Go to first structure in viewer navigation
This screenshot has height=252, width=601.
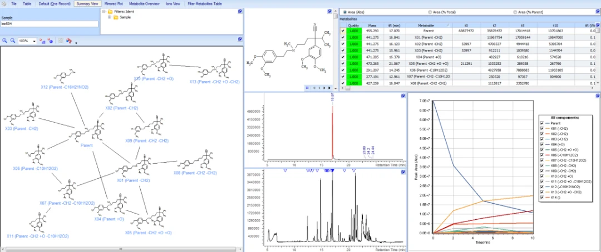click(x=314, y=88)
